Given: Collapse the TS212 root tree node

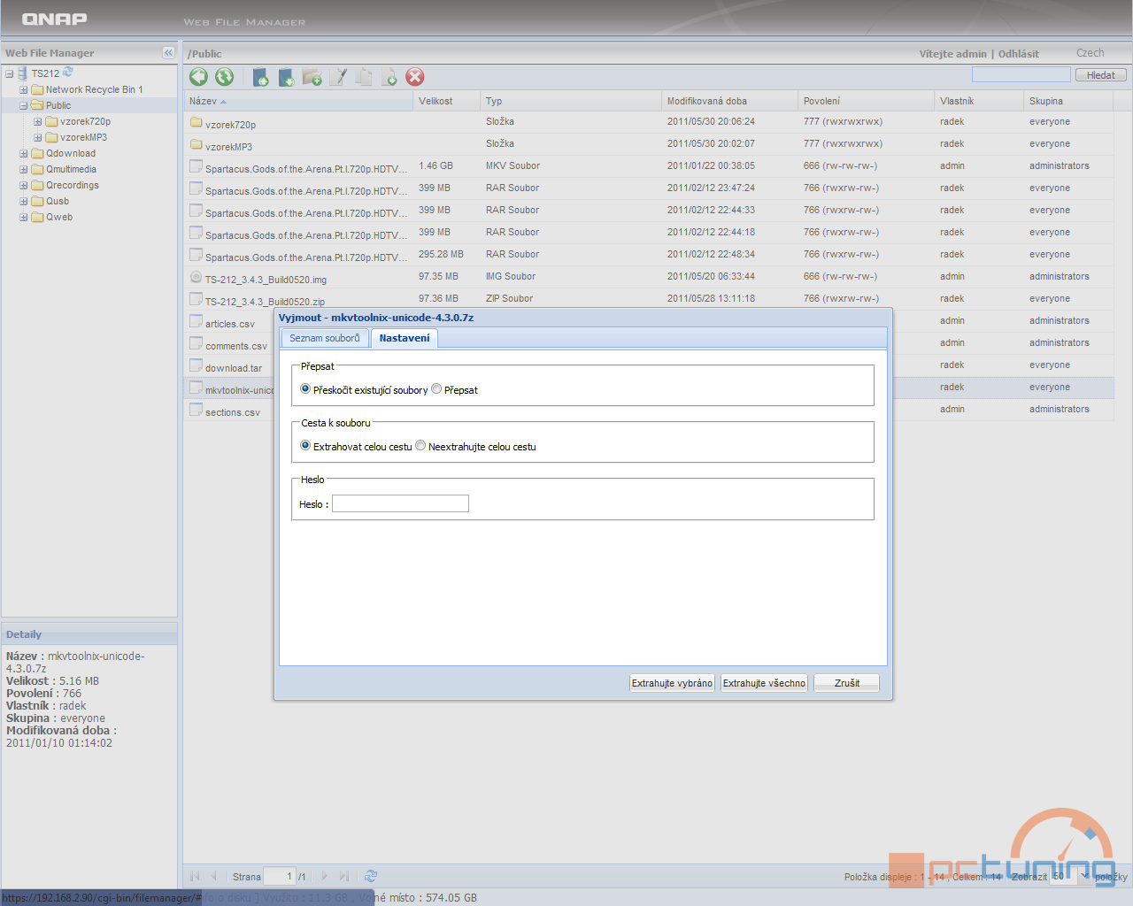Looking at the screenshot, I should pyautogui.click(x=9, y=73).
